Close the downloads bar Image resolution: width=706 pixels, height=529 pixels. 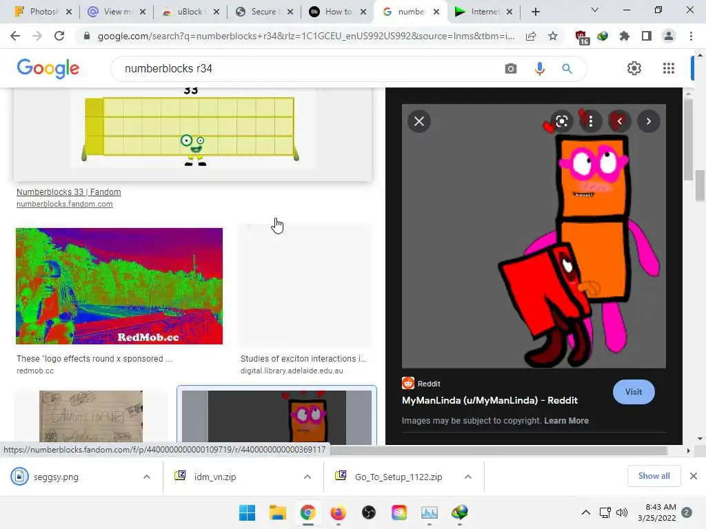point(694,476)
